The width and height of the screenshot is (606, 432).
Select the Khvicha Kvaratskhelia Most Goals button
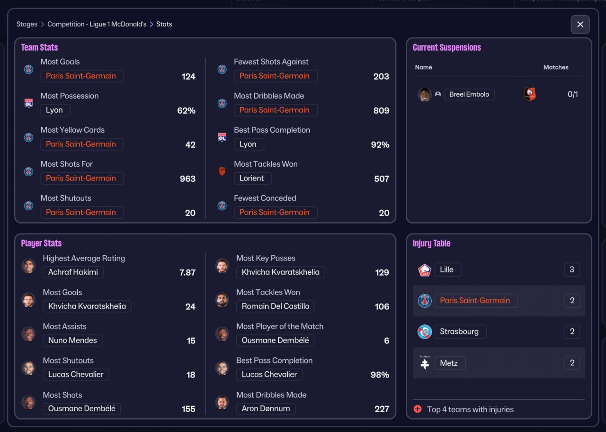[x=87, y=306]
